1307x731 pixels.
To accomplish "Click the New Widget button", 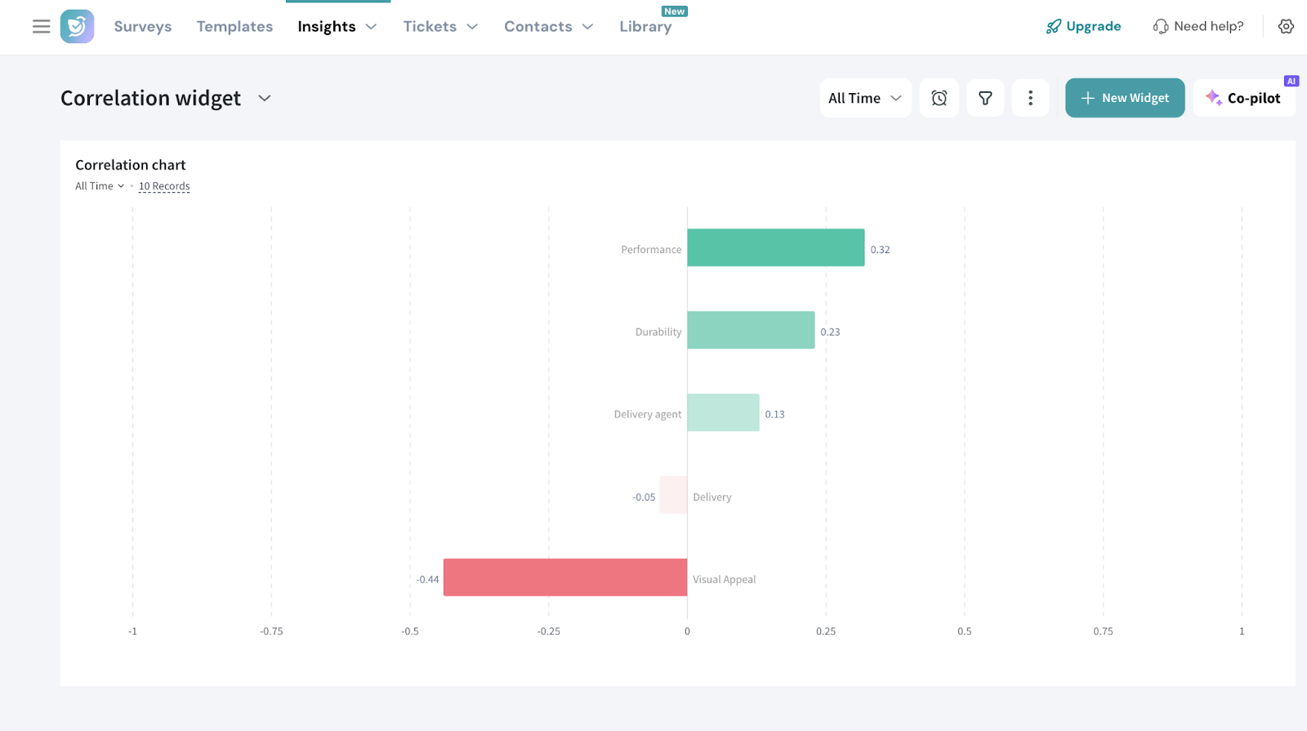I will click(x=1124, y=98).
